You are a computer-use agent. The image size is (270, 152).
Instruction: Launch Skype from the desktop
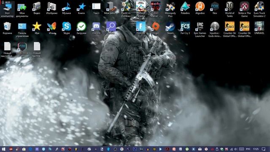(x=67, y=28)
